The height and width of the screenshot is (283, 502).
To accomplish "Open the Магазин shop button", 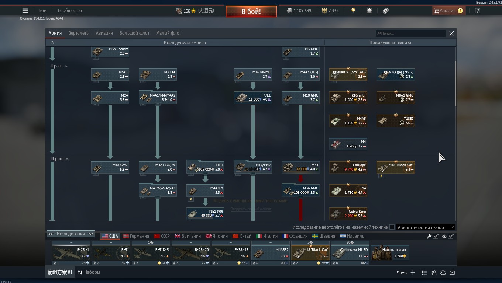I will pos(448,11).
